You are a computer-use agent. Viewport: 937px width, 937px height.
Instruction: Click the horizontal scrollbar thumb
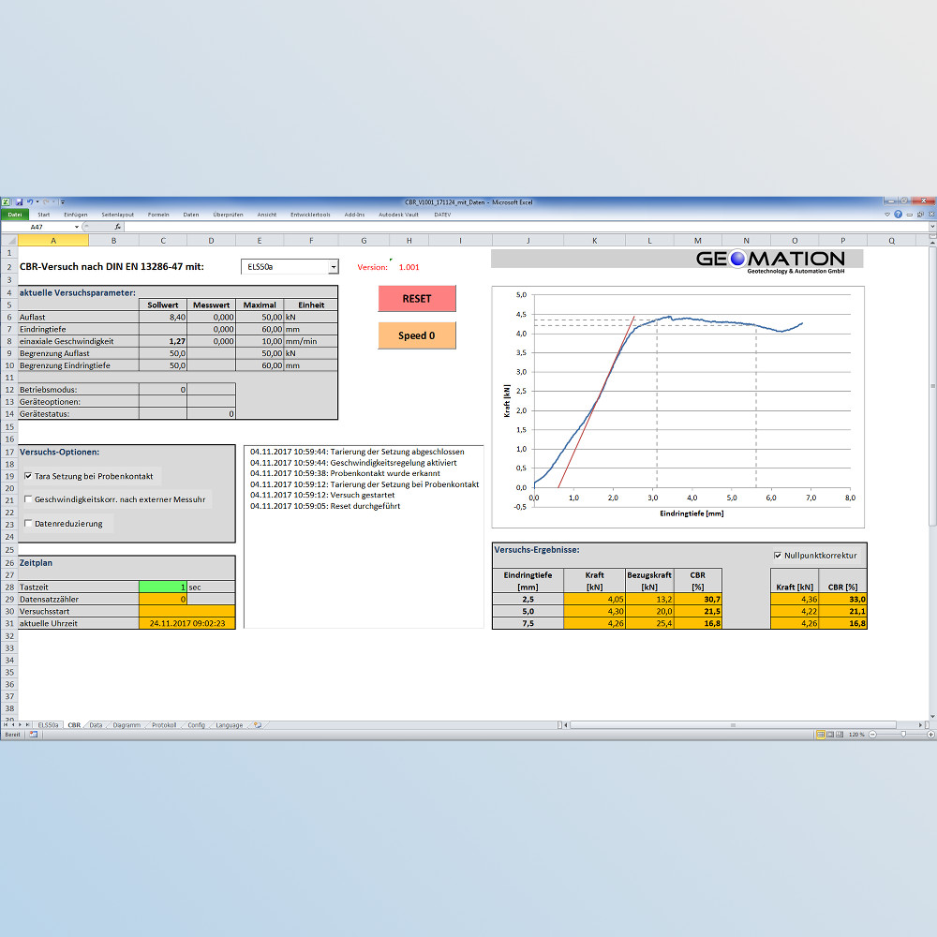(734, 725)
